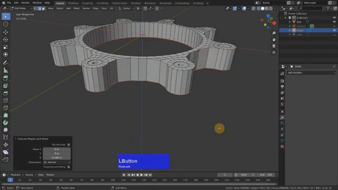This screenshot has height=190, width=338.
Task: Activate the Rotate tool
Action: (x=6, y=40)
